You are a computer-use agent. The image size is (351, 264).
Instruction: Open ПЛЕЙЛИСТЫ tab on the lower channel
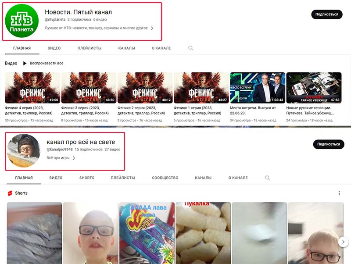tap(123, 178)
